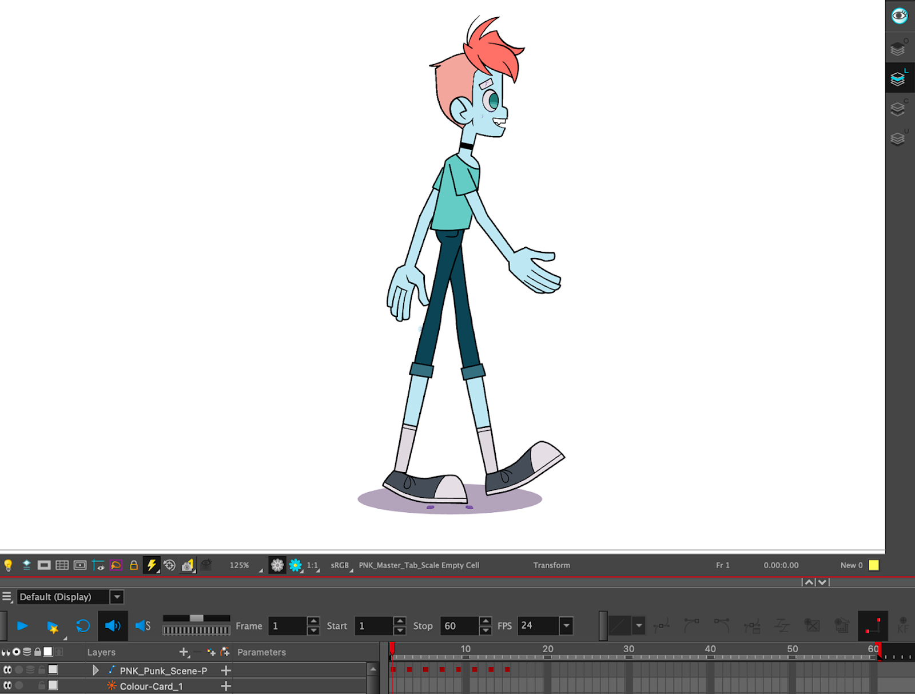Viewport: 915px width, 694px height.
Task: Toggle sound scrubbing speaker S icon
Action: point(143,626)
